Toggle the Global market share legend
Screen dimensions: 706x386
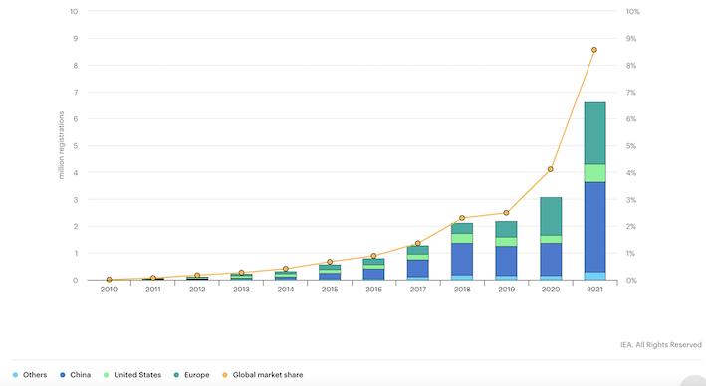[x=263, y=375]
